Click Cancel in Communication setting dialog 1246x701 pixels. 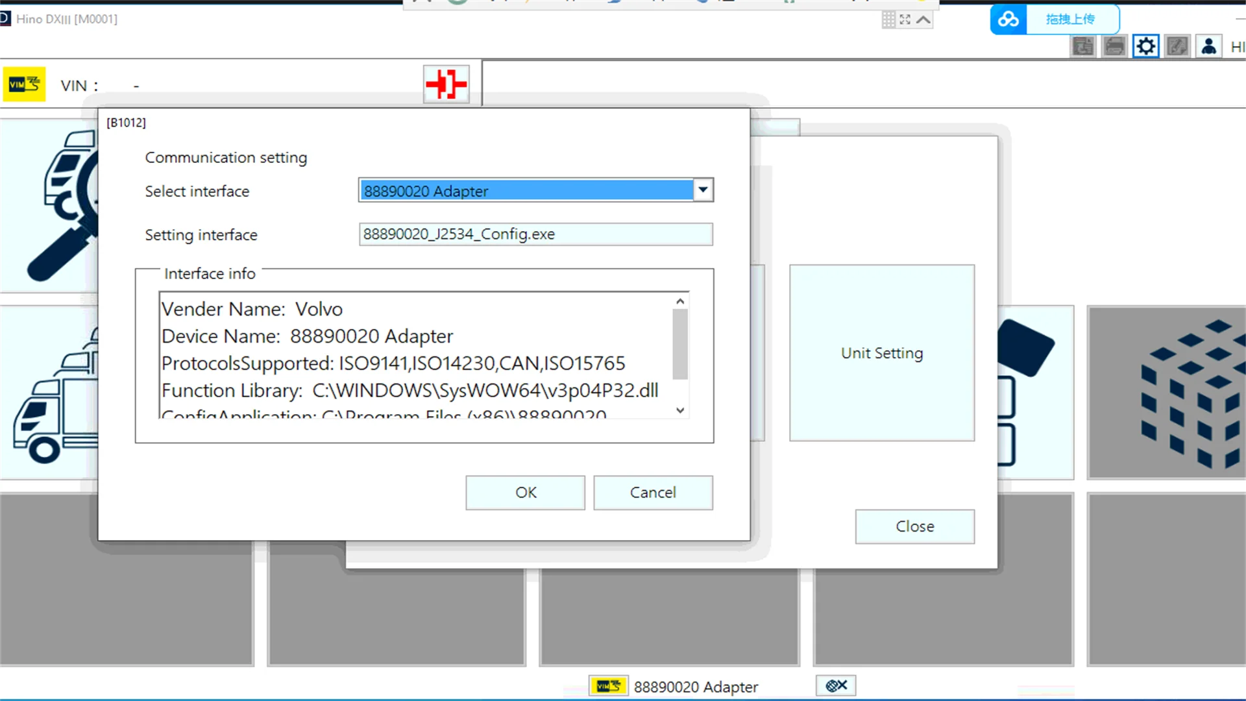point(653,493)
